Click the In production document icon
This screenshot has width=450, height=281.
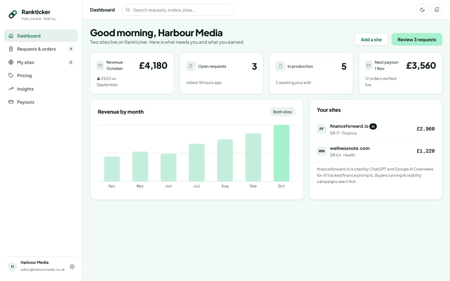tap(280, 66)
